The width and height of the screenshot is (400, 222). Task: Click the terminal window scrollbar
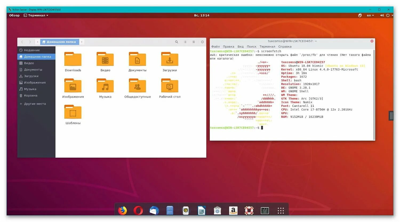tap(374, 94)
